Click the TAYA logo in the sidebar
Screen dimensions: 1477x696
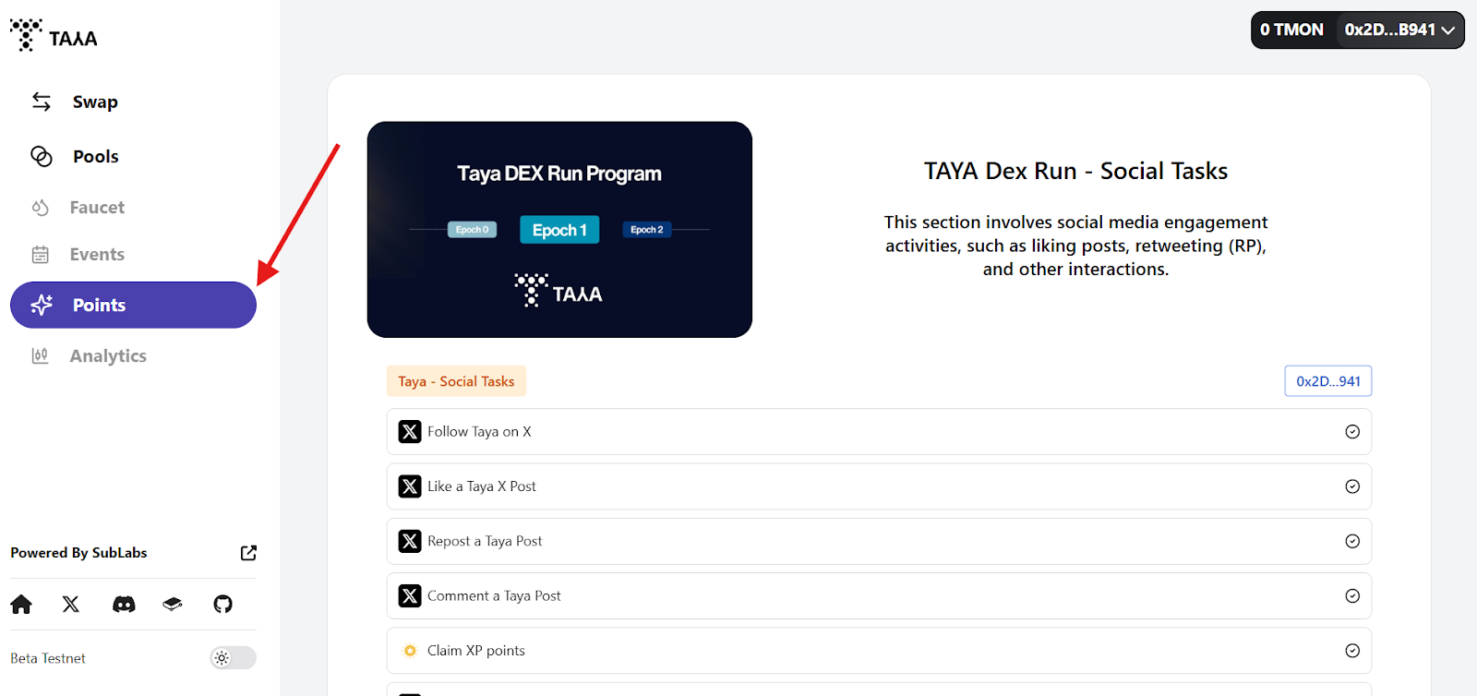coord(54,36)
